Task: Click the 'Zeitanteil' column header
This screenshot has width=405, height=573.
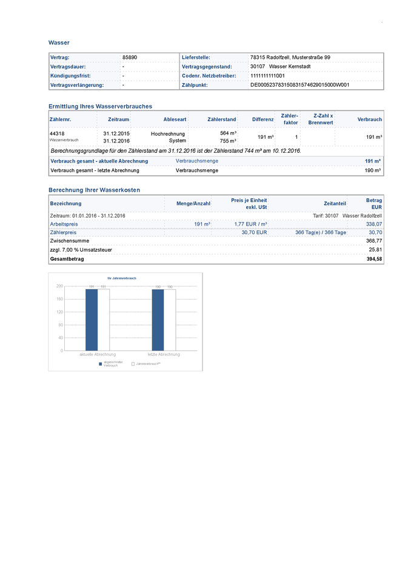Action: click(x=335, y=204)
